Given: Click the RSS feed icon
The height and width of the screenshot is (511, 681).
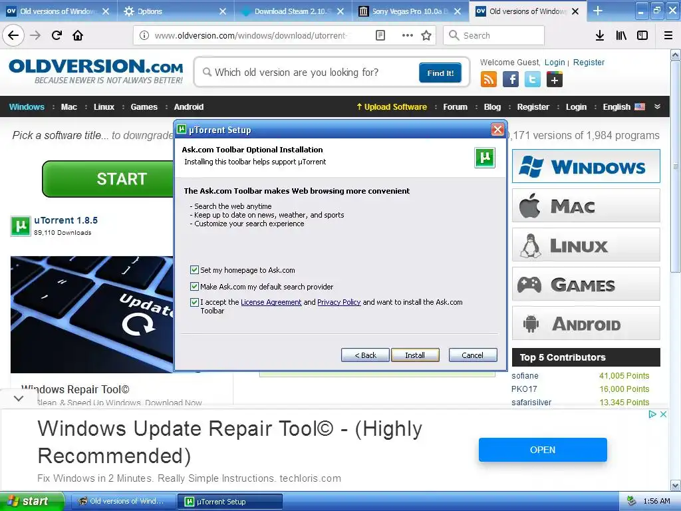Looking at the screenshot, I should pyautogui.click(x=489, y=80).
